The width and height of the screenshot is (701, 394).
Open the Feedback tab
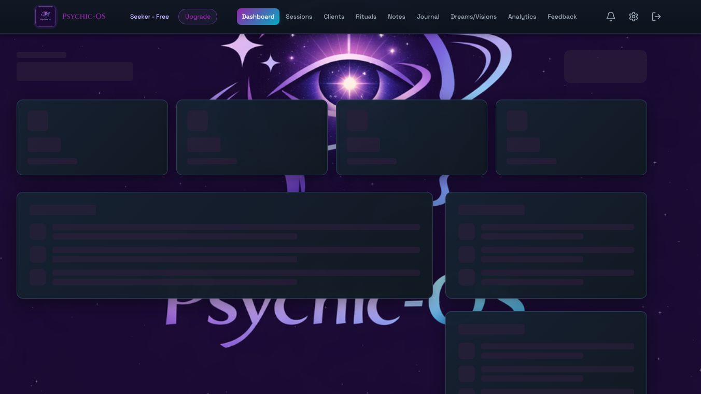pos(562,17)
